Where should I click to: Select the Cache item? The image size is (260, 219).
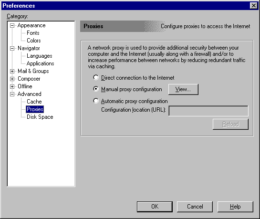click(x=34, y=102)
